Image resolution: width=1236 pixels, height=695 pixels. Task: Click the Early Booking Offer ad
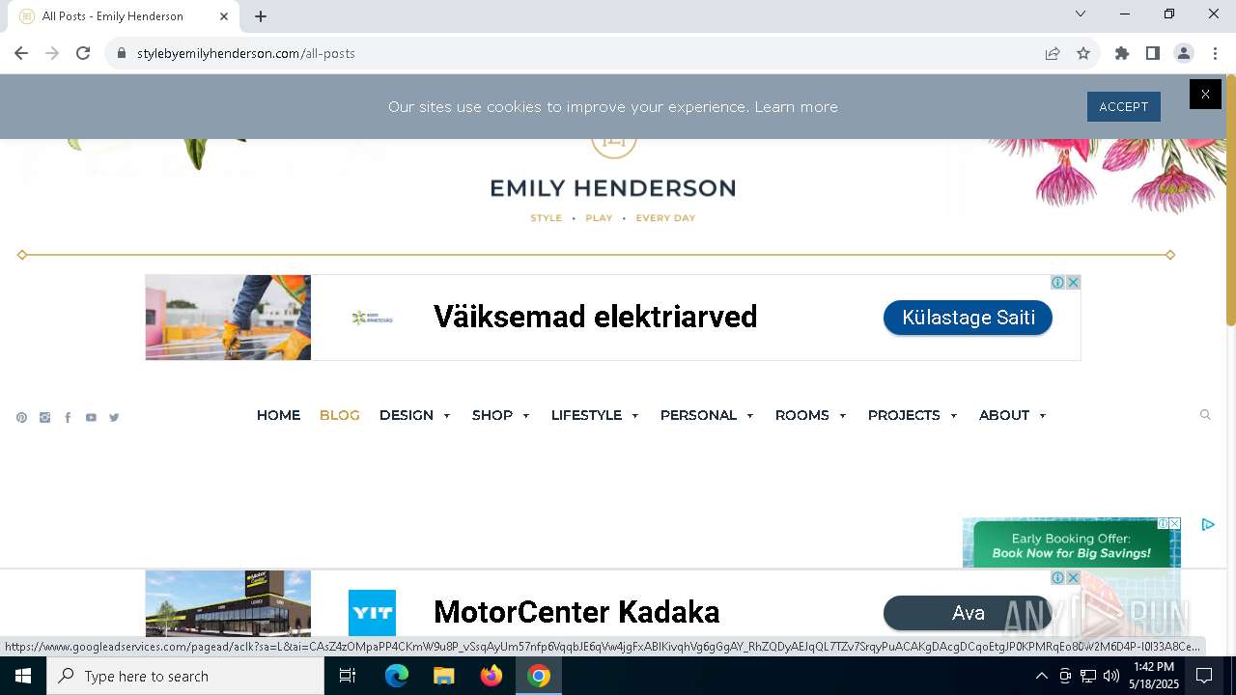[x=1071, y=545]
